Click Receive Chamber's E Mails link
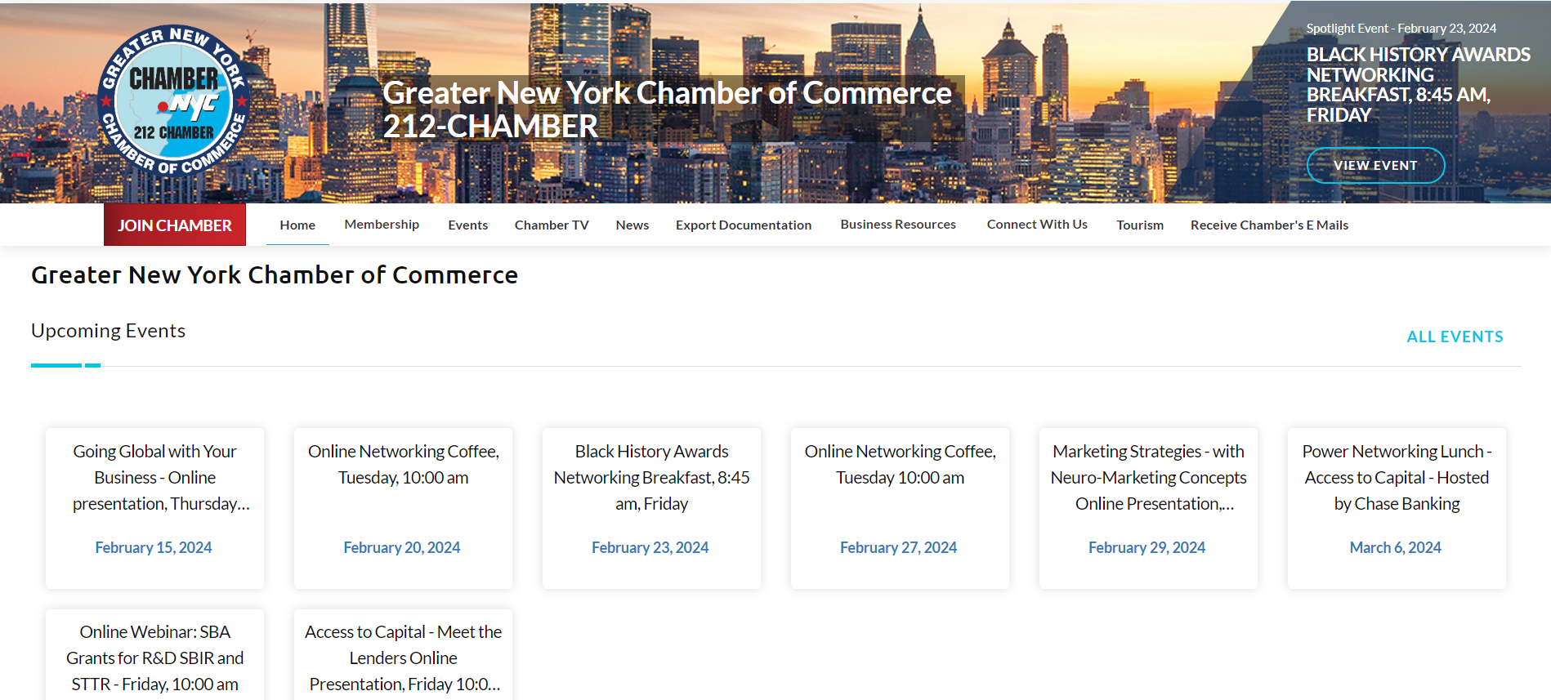The image size is (1551, 700). click(x=1268, y=225)
